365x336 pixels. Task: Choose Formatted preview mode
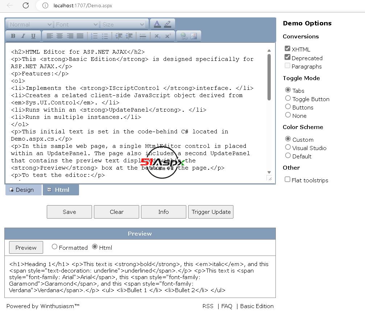[54, 246]
